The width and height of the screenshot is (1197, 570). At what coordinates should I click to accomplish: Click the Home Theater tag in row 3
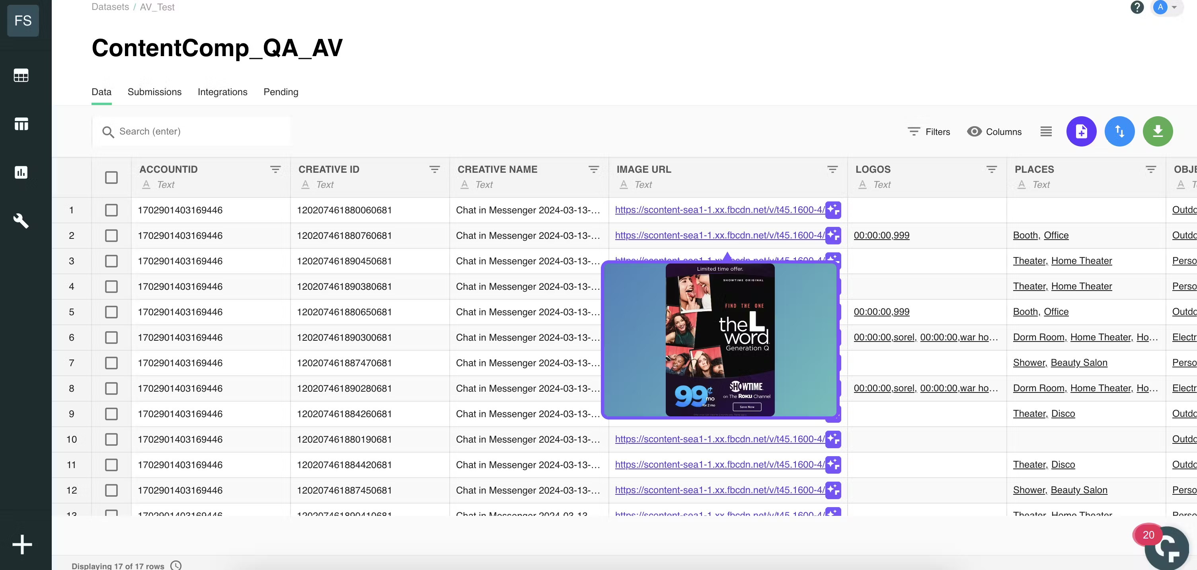1081,261
